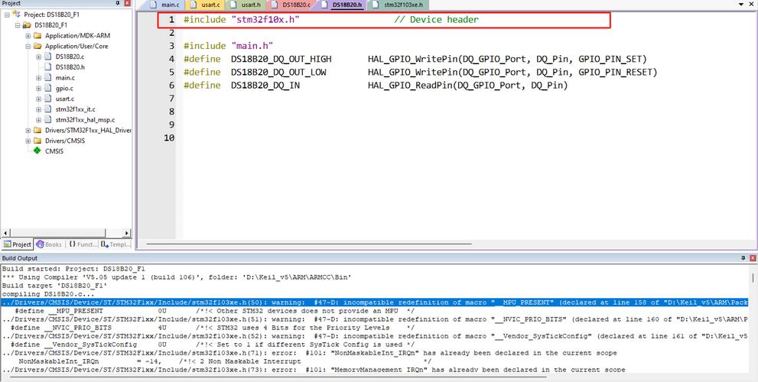
Task: Expand the Application/MDK-ARM folder
Action: [28, 36]
